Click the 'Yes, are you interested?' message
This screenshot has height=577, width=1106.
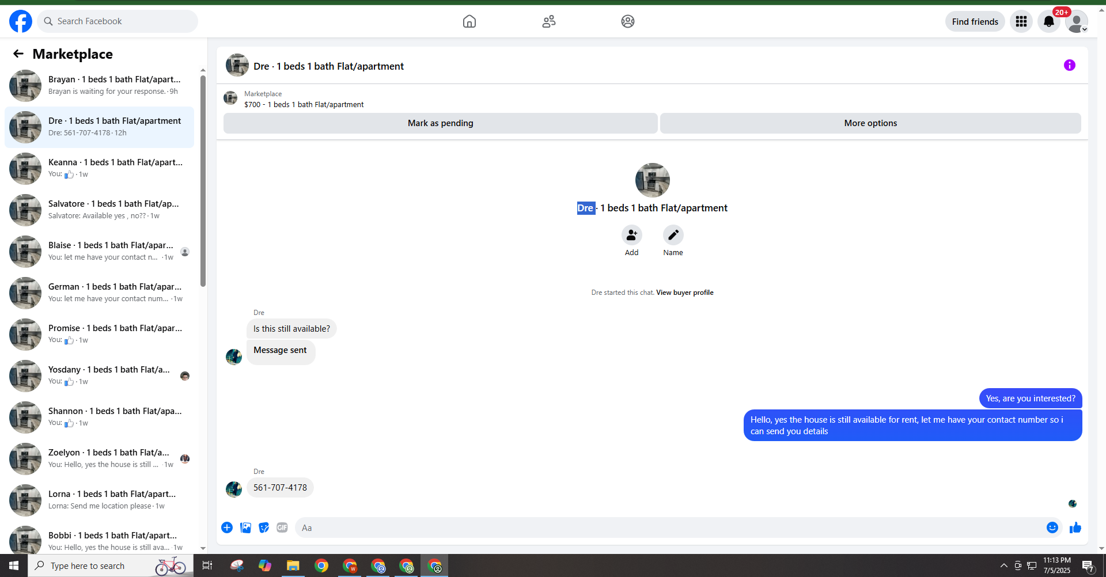[1031, 398]
